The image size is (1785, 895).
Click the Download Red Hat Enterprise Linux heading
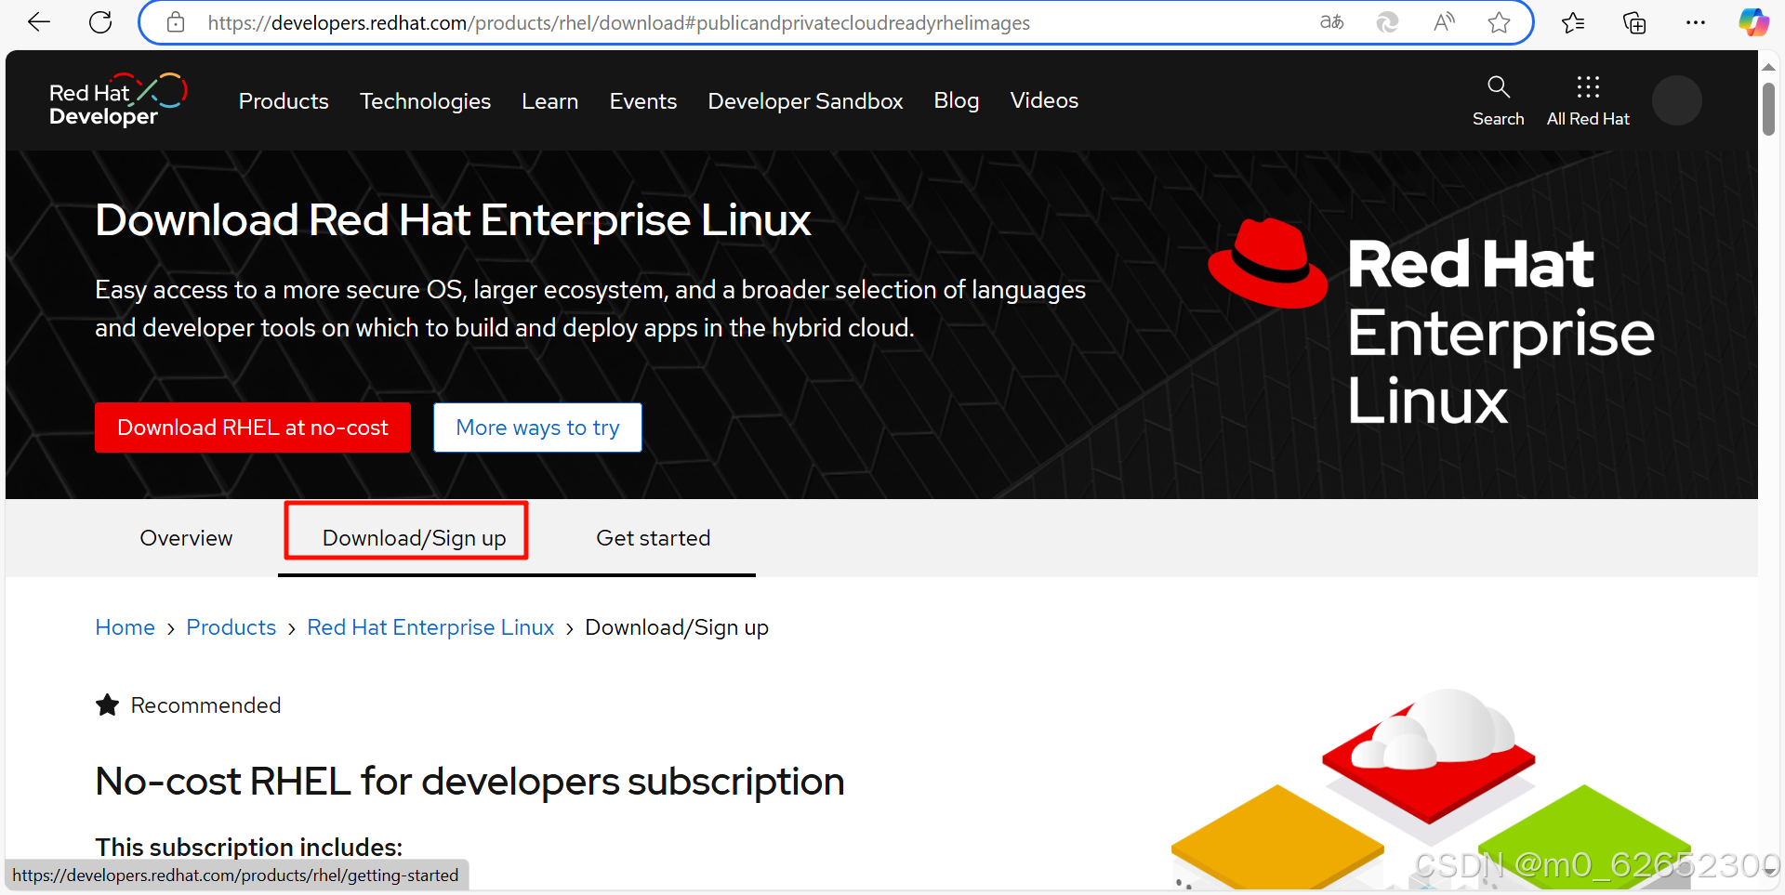point(453,220)
